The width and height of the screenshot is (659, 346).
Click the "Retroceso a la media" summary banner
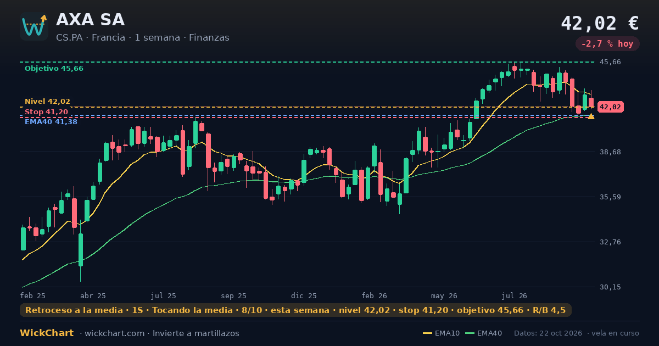pyautogui.click(x=295, y=310)
